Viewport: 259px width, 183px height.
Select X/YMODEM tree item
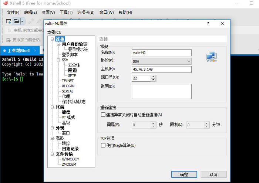pos(71,159)
